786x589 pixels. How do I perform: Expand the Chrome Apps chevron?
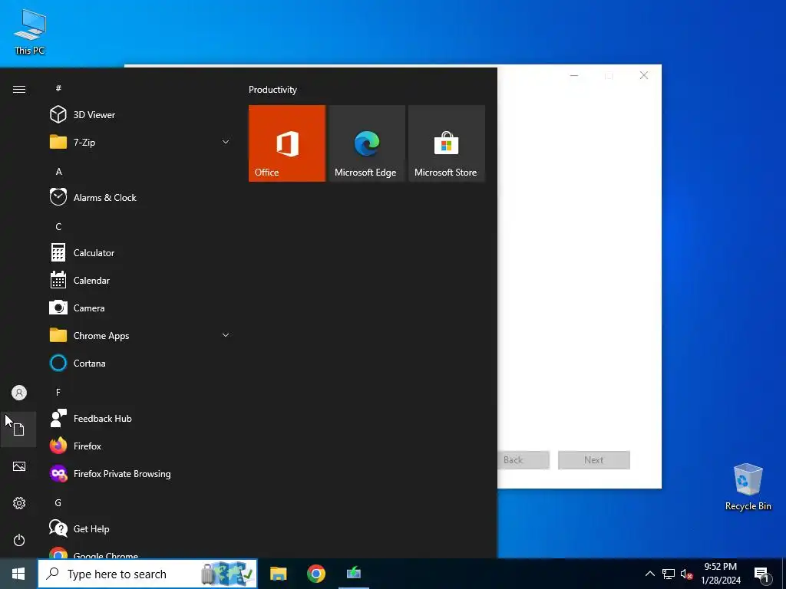226,335
